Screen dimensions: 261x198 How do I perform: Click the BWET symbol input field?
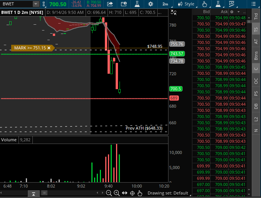click(17, 4)
